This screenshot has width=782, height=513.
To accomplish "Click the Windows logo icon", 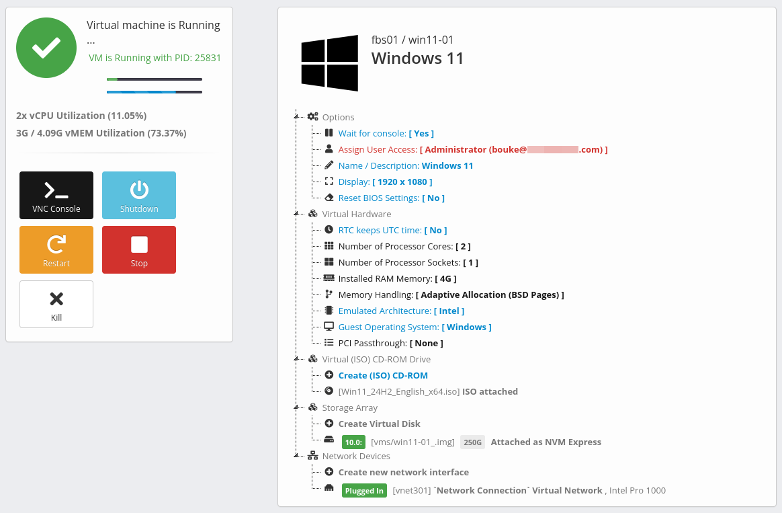I will (x=330, y=63).
